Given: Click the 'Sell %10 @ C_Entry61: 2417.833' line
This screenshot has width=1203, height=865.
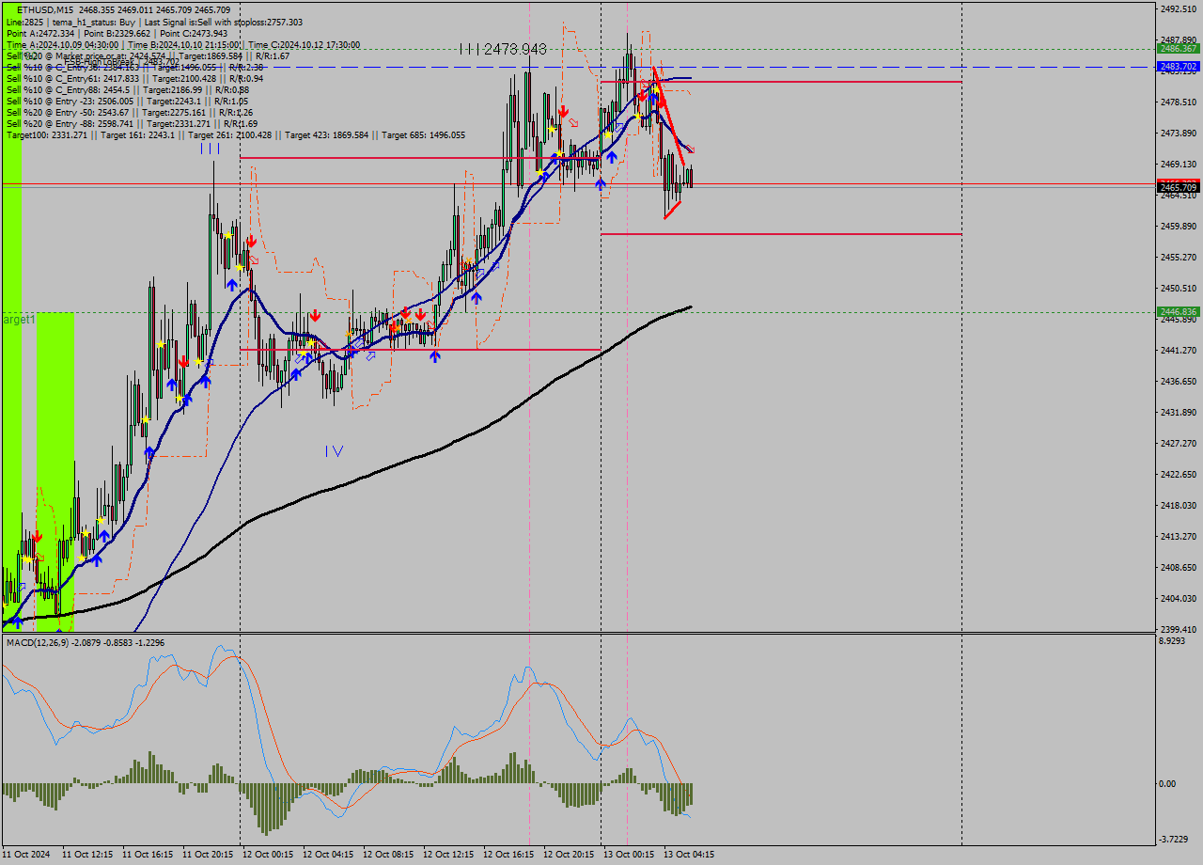Looking at the screenshot, I should pyautogui.click(x=134, y=78).
